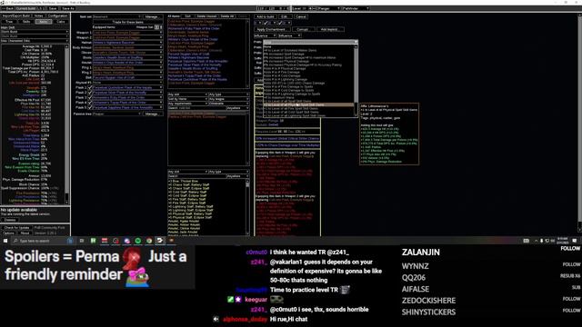582x327 pixels.
Task: Switch to the Calcs tab
Action: point(61,22)
